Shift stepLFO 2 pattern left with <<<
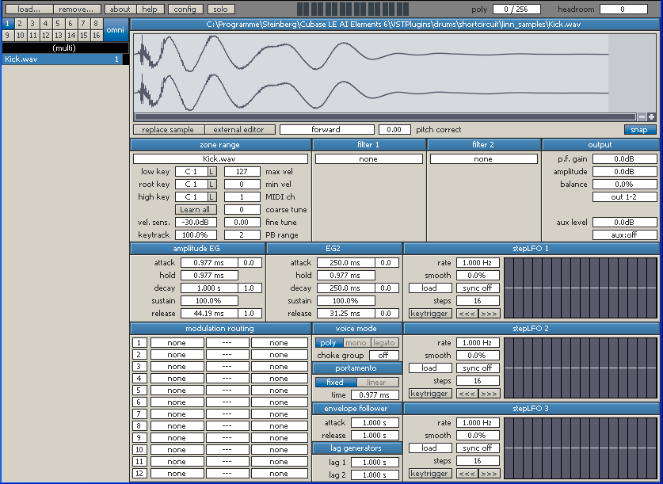 point(467,394)
